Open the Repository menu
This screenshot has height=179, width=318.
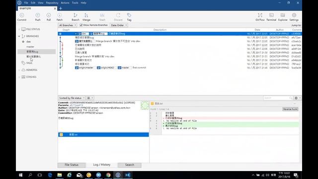click(x=52, y=3)
